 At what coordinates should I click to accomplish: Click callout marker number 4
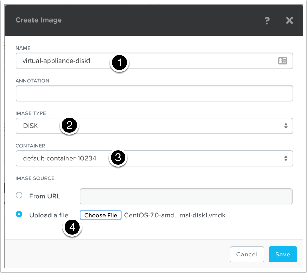click(x=72, y=228)
